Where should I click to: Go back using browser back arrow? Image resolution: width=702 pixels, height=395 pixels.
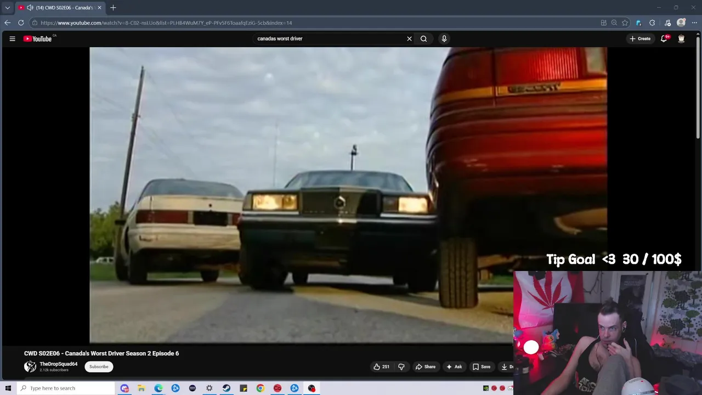click(x=7, y=22)
